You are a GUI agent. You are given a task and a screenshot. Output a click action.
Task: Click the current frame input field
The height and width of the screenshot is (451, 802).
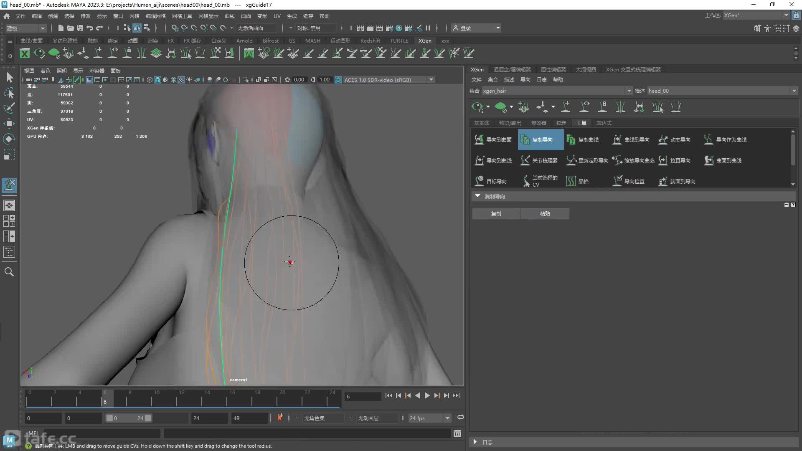(363, 396)
